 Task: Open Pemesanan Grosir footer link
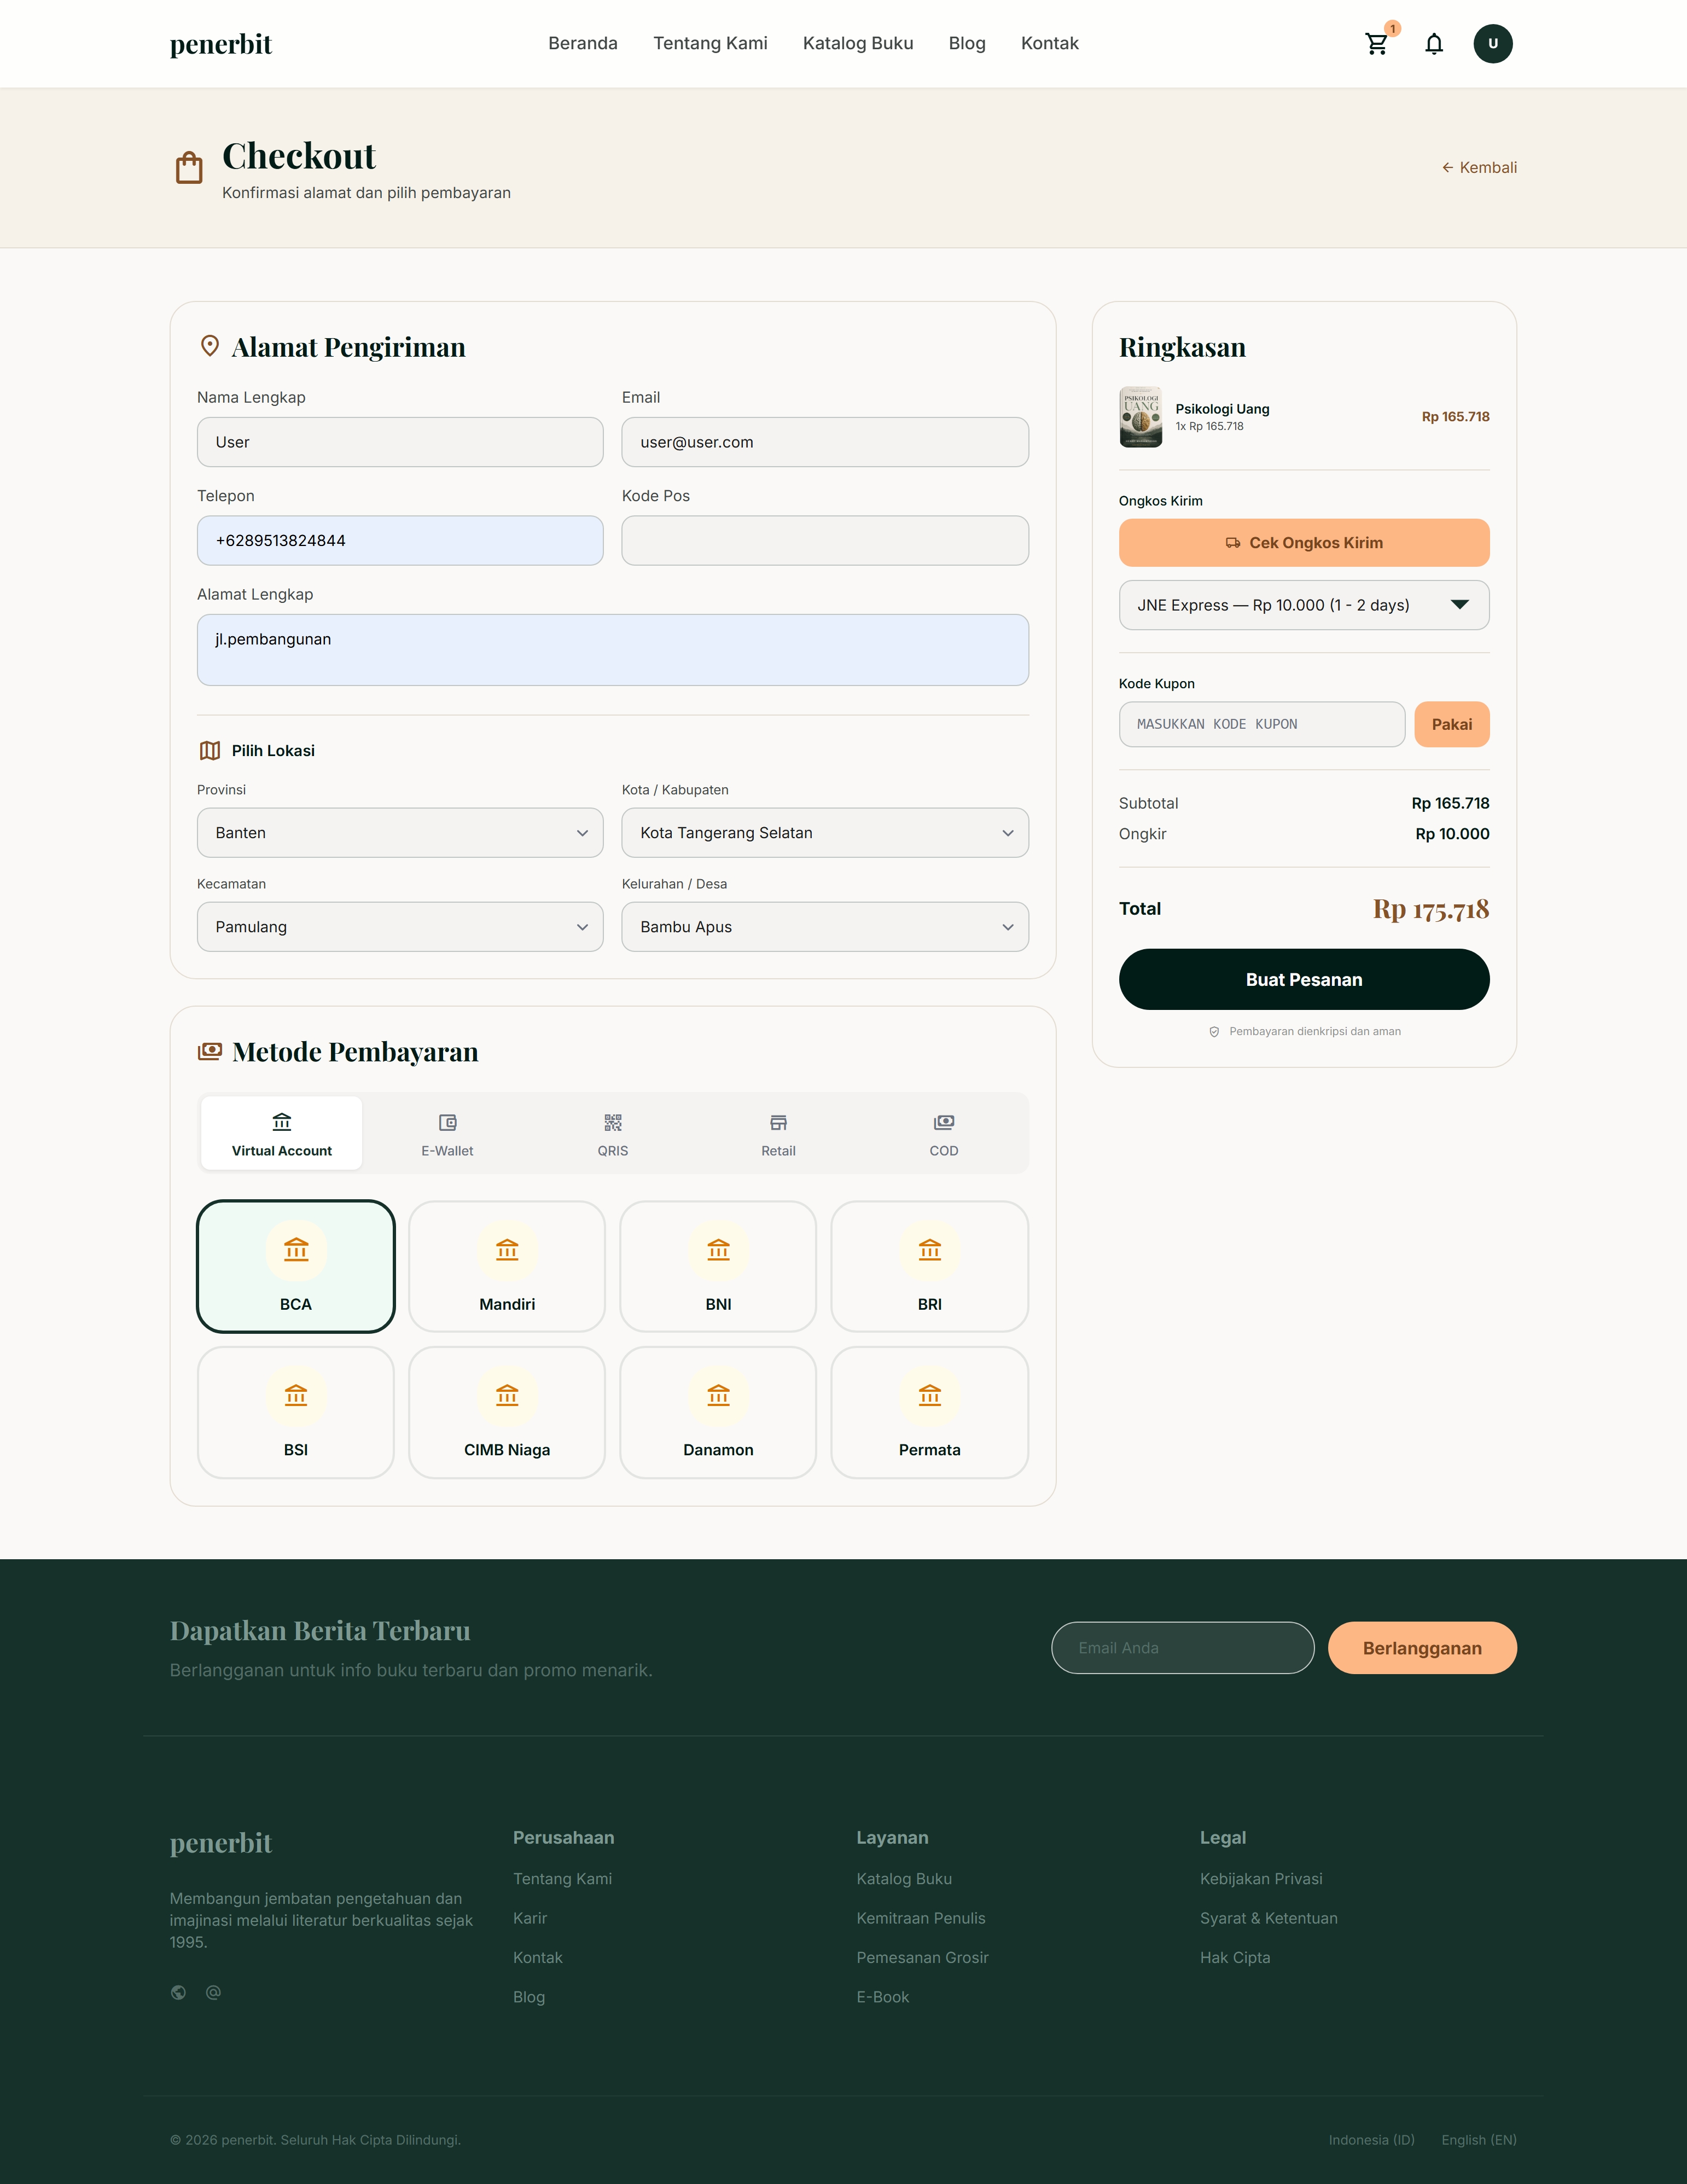[922, 1957]
